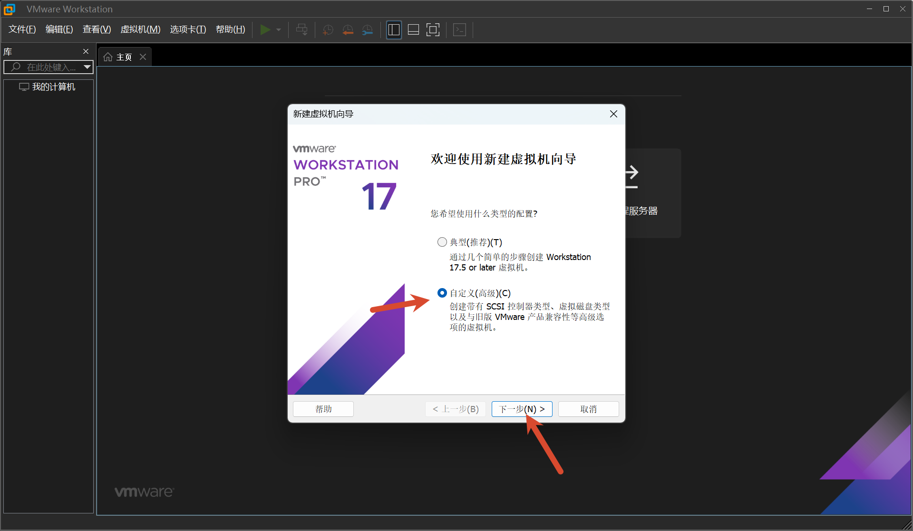The image size is (913, 531).
Task: Enter full screen mode icon
Action: click(x=433, y=29)
